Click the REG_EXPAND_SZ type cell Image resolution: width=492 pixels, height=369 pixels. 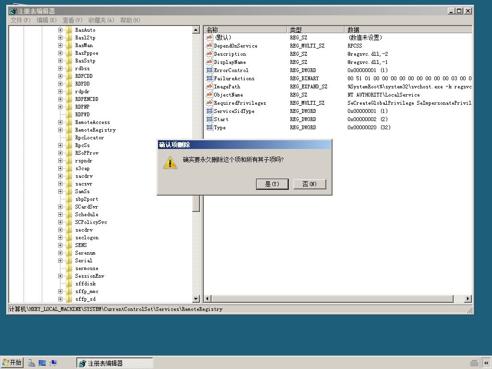(308, 86)
